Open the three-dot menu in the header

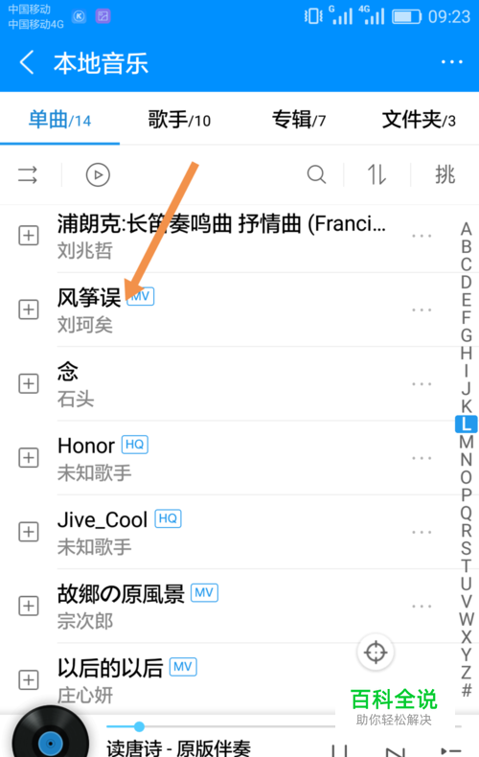tap(452, 62)
